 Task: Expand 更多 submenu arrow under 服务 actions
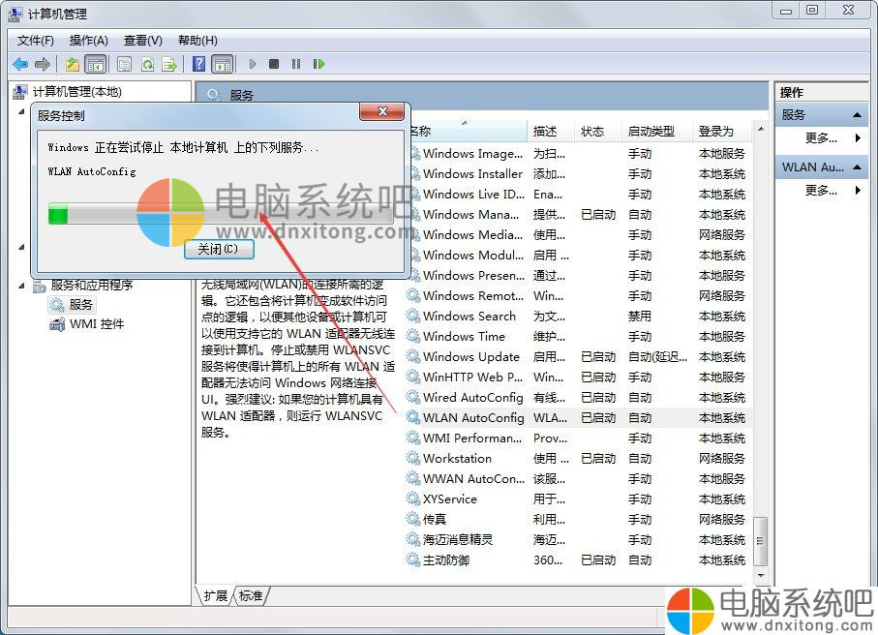click(x=858, y=137)
